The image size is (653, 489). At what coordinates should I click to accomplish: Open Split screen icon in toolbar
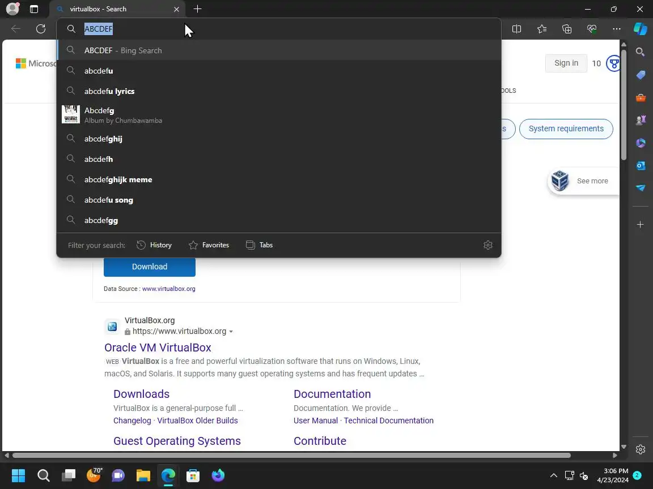[x=516, y=29]
